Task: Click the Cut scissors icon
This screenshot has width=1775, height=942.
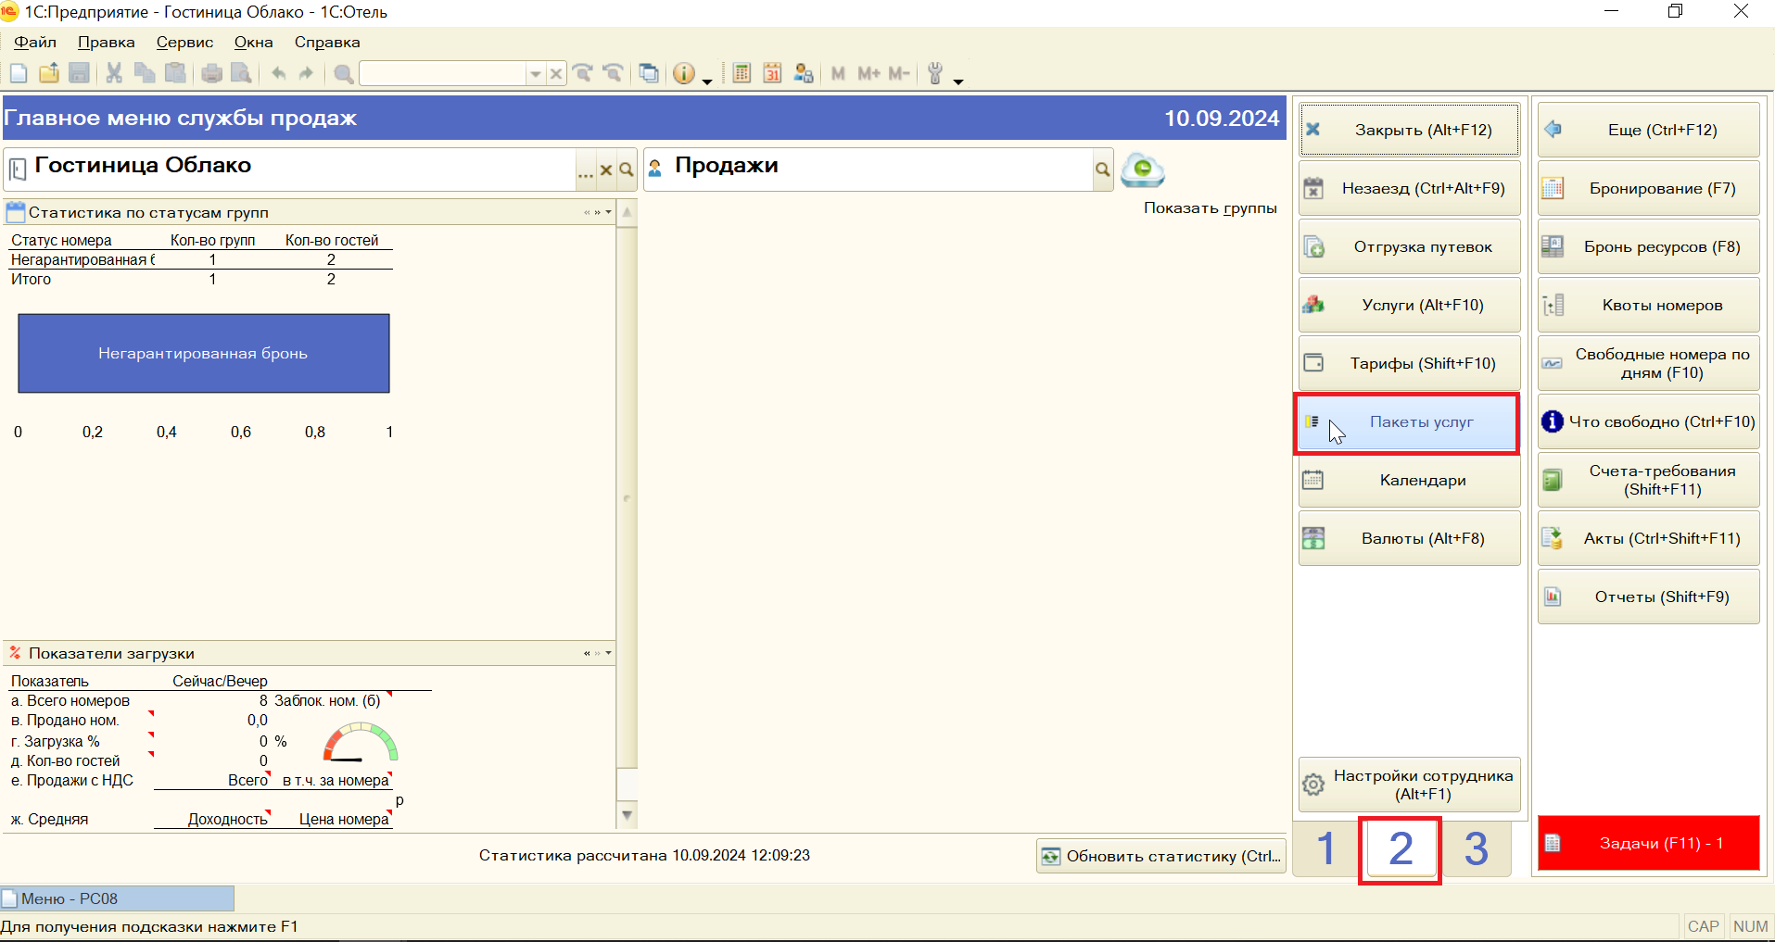Action: (114, 73)
